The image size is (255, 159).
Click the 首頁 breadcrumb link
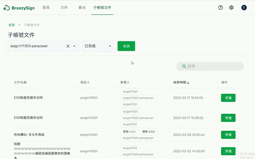pyautogui.click(x=12, y=25)
